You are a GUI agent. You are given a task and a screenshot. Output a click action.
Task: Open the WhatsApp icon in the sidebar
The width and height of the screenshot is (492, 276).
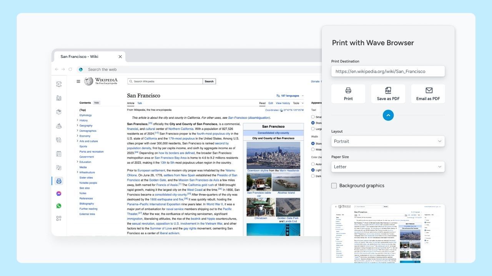59,206
